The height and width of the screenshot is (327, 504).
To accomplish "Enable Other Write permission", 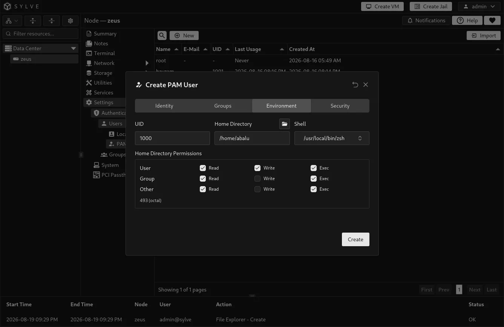I will tap(257, 189).
